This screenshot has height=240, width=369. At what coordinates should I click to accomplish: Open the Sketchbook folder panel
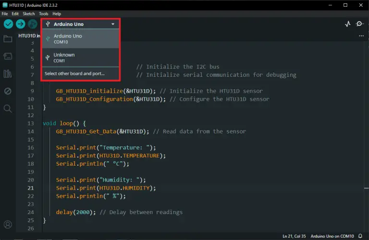click(x=8, y=39)
